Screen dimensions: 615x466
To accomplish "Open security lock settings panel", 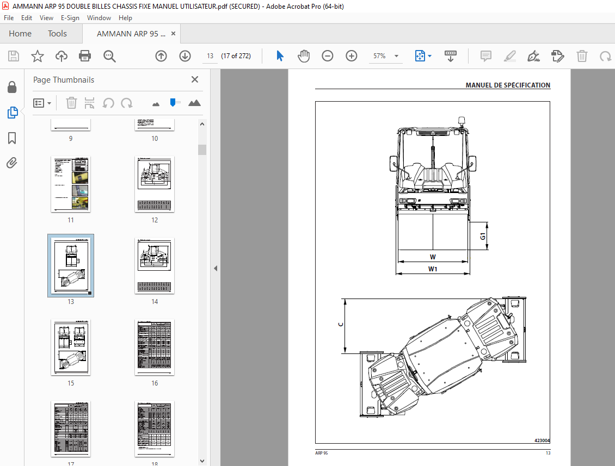I will click(12, 87).
